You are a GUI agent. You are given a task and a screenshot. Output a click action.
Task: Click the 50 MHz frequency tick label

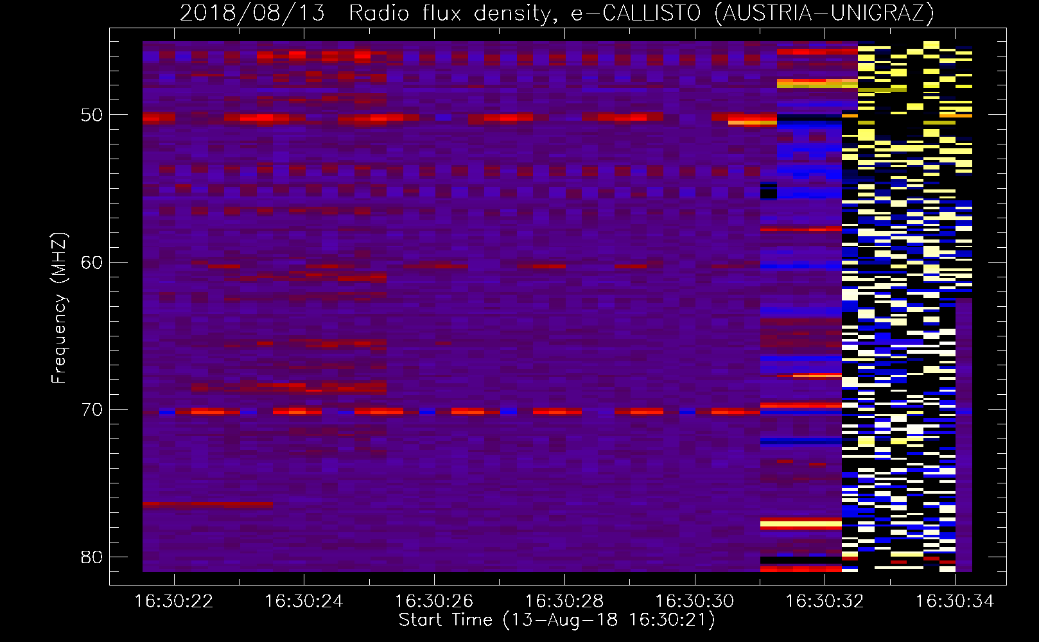92,116
